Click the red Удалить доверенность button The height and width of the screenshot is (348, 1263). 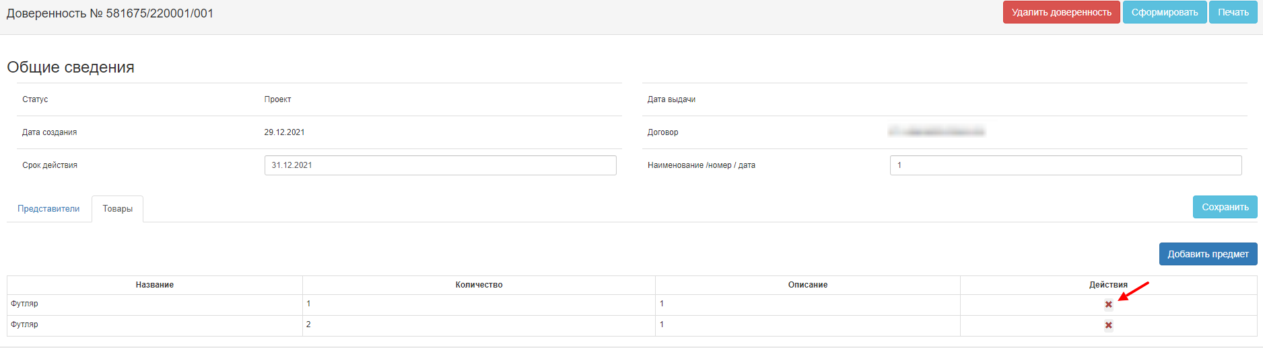pyautogui.click(x=1061, y=12)
